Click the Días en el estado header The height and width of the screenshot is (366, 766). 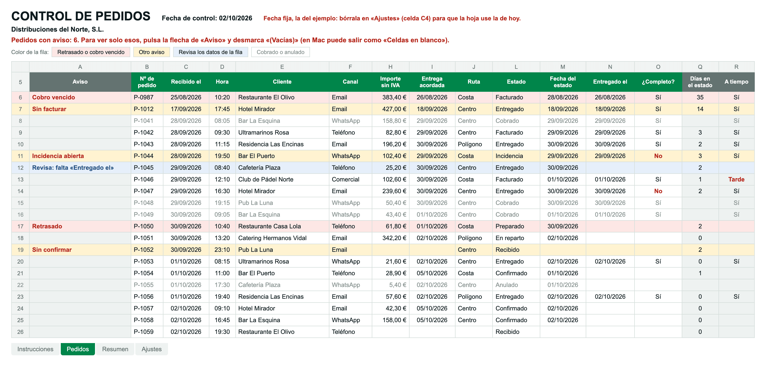(x=700, y=82)
